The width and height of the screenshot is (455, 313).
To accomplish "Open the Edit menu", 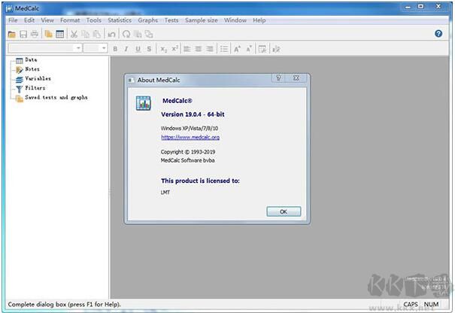I will 29,20.
